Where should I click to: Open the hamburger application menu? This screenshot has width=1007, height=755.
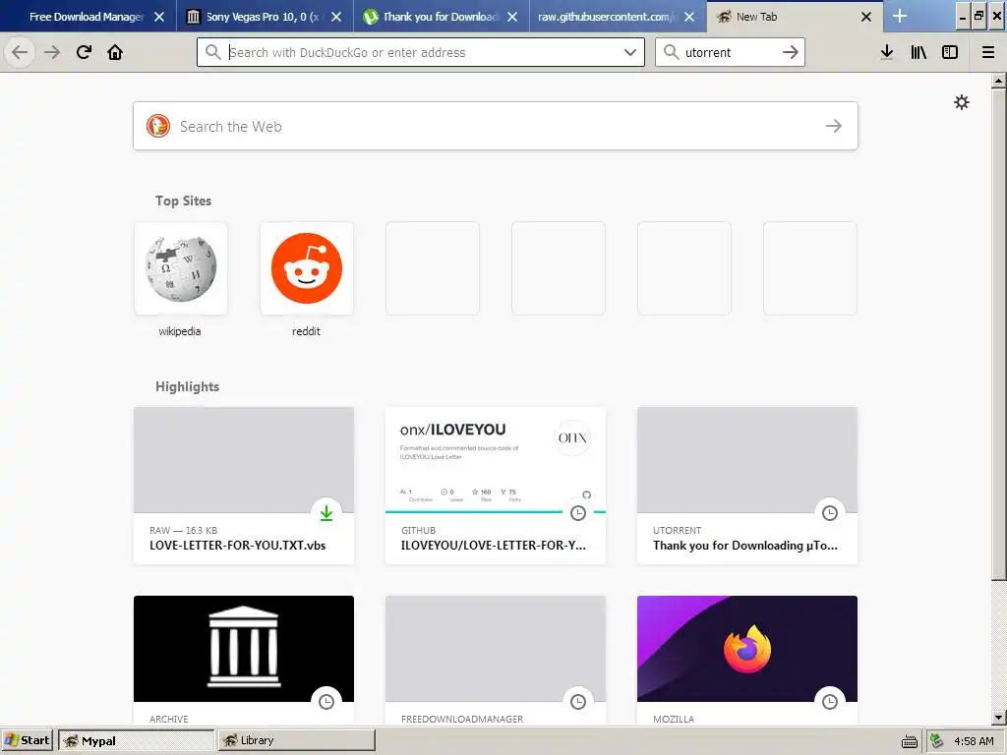(x=988, y=52)
